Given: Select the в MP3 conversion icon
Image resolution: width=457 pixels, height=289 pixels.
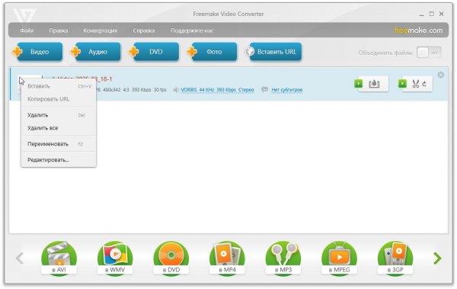Looking at the screenshot, I should click(x=283, y=258).
